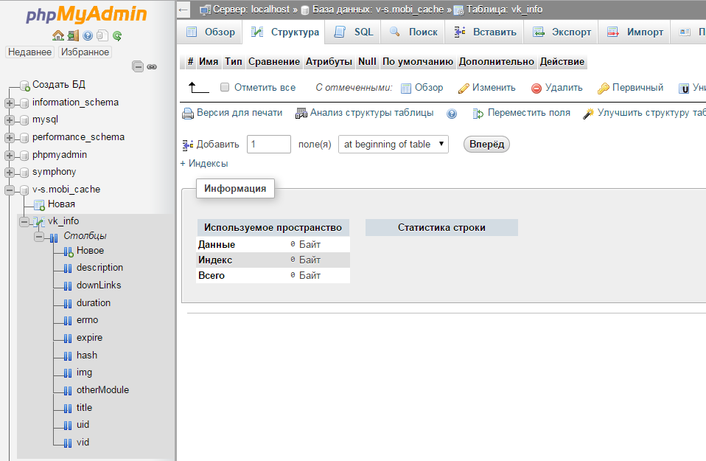This screenshot has width=706, height=461.
Task: Click the logout door icon
Action: 73,35
